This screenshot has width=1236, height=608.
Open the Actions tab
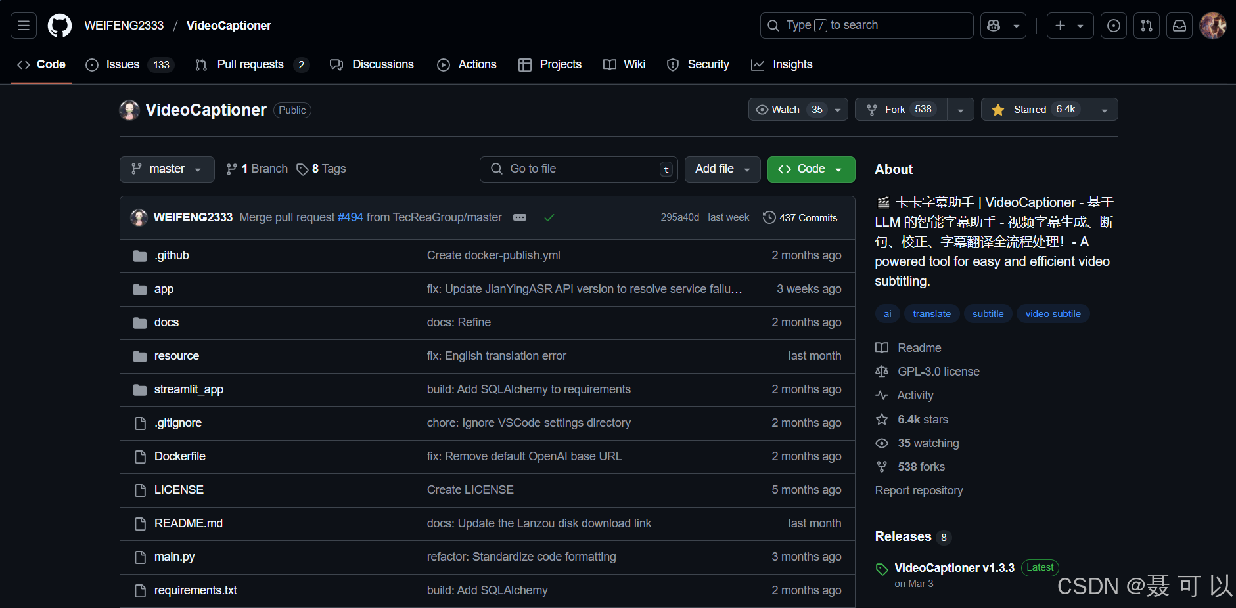coord(467,64)
